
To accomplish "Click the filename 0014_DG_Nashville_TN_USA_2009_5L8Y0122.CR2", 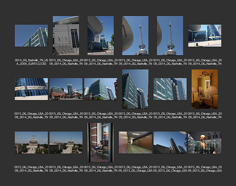I will coord(31,62).
